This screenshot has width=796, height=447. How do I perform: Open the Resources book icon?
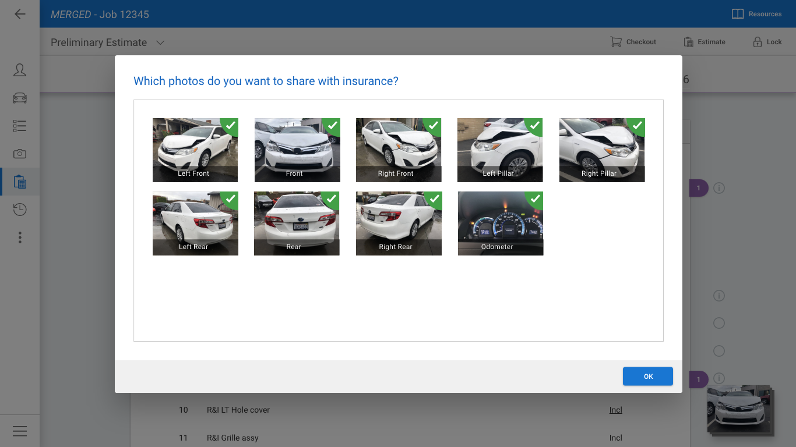(x=756, y=14)
